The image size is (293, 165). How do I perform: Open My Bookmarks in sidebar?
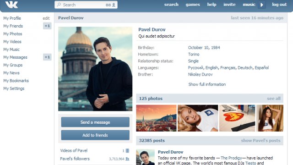click(x=16, y=81)
